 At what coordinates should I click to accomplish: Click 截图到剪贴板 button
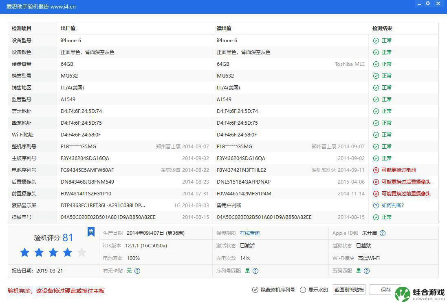(x=349, y=290)
